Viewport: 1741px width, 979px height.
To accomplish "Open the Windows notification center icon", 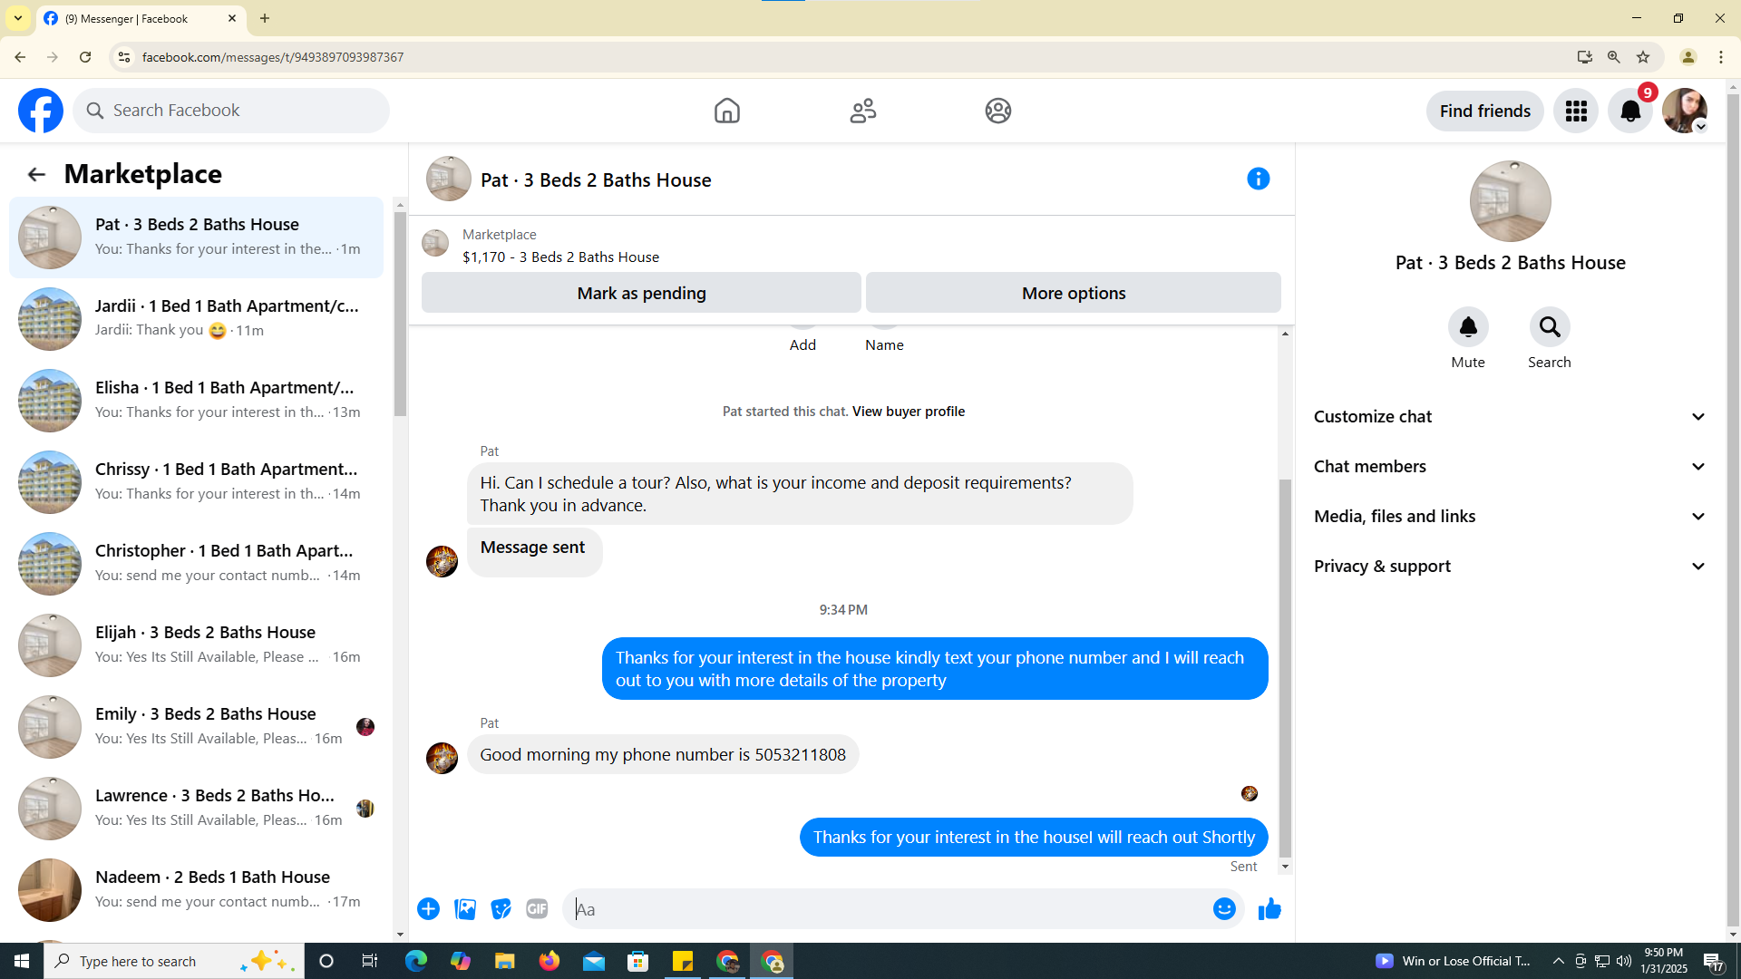I will click(1713, 961).
